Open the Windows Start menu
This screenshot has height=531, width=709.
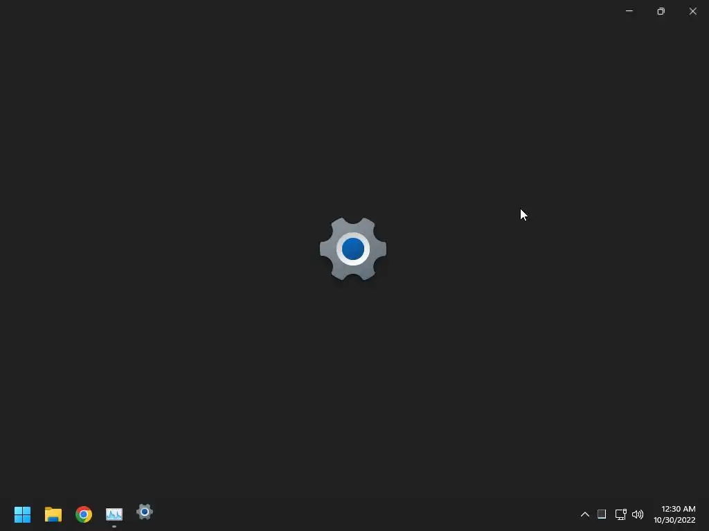click(x=22, y=514)
